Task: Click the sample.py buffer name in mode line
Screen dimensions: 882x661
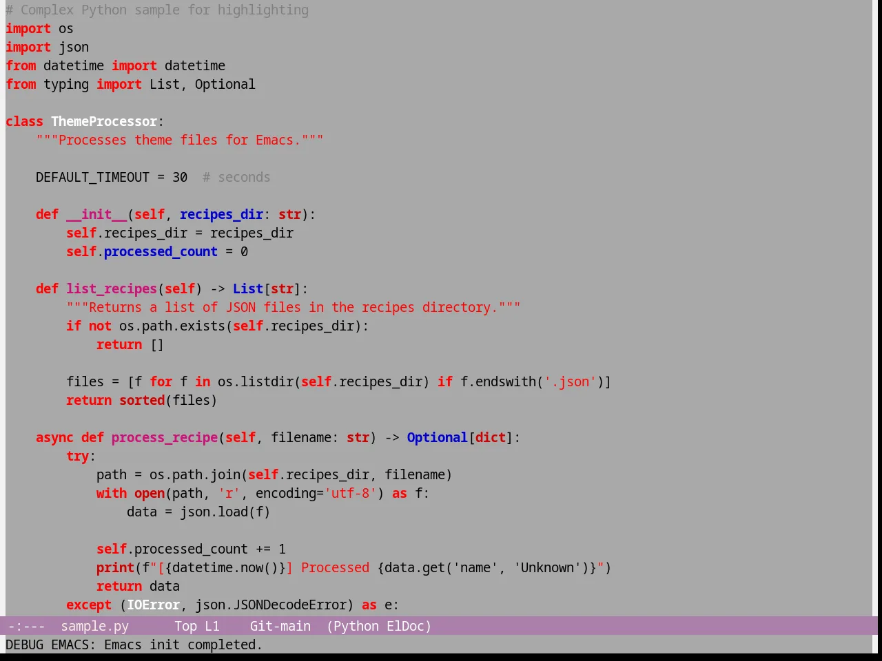Action: [x=94, y=626]
